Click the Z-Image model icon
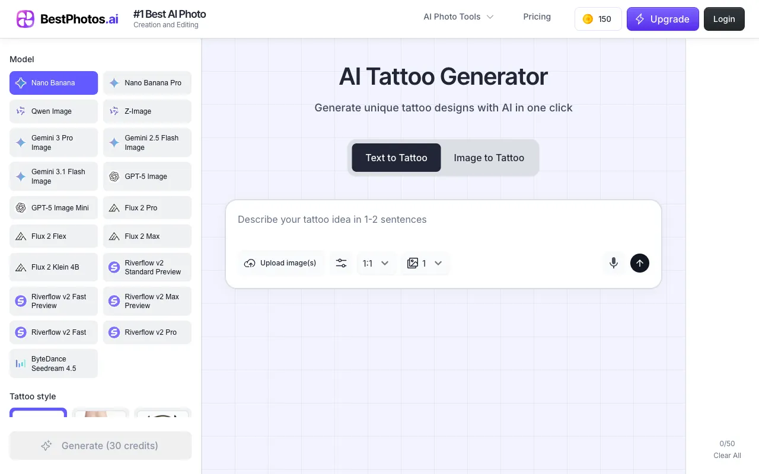The height and width of the screenshot is (474, 759). (x=114, y=111)
